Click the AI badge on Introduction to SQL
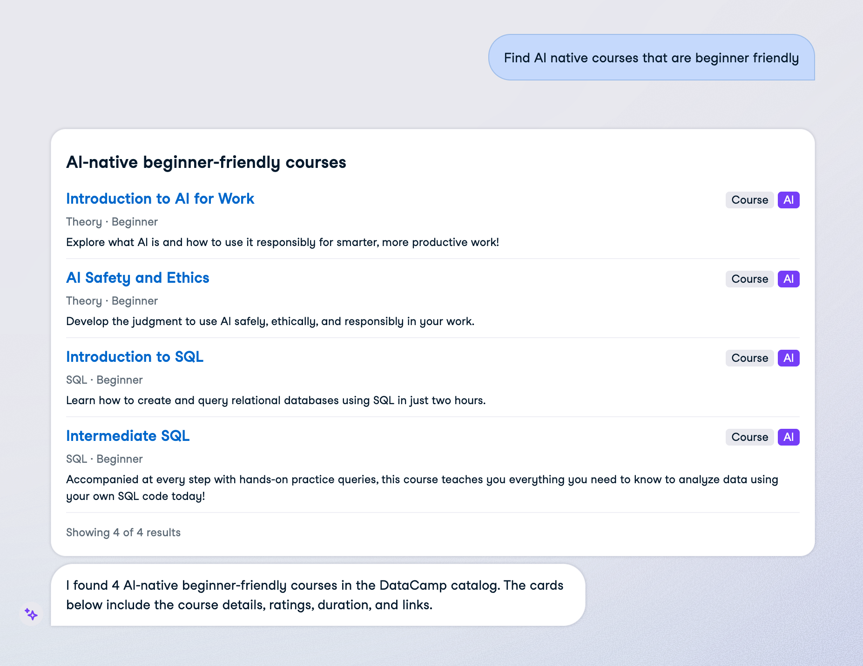863x666 pixels. (789, 358)
